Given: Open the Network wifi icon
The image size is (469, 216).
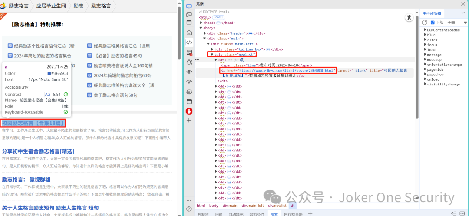Looking at the screenshot, I should click(189, 72).
